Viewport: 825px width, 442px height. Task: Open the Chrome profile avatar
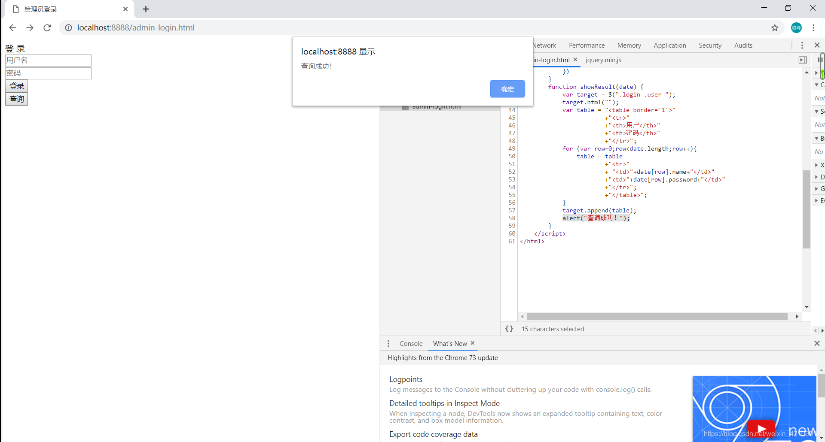(x=796, y=28)
